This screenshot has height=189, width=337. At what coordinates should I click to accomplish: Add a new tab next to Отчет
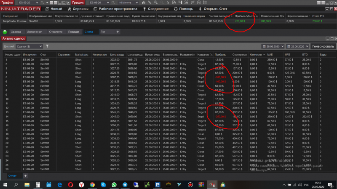[x=25, y=175]
